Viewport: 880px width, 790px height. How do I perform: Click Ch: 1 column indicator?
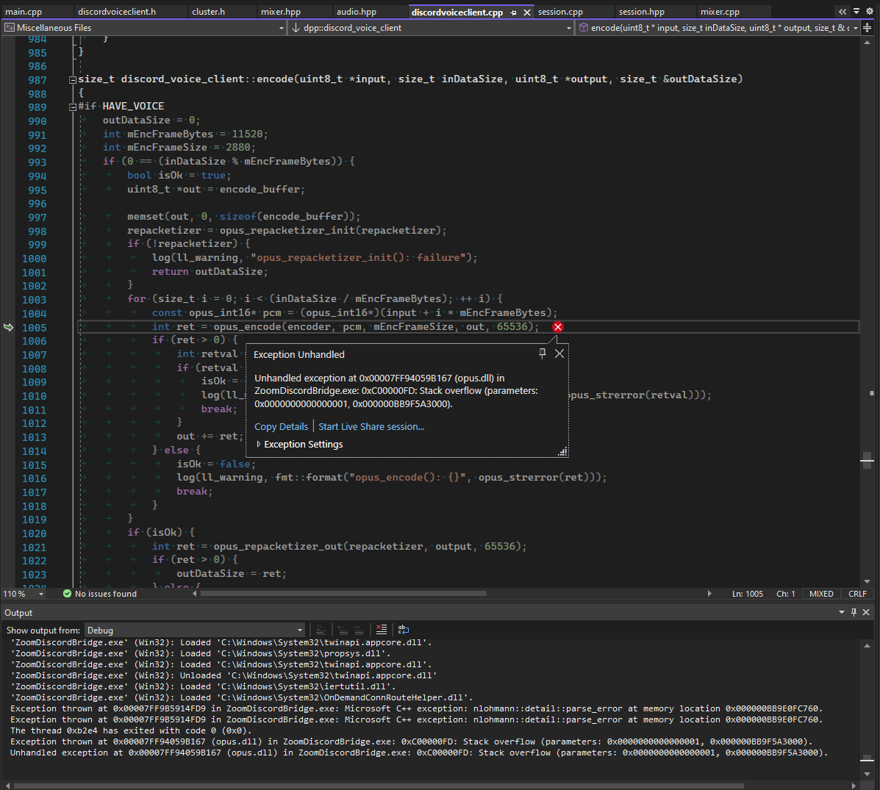(786, 594)
